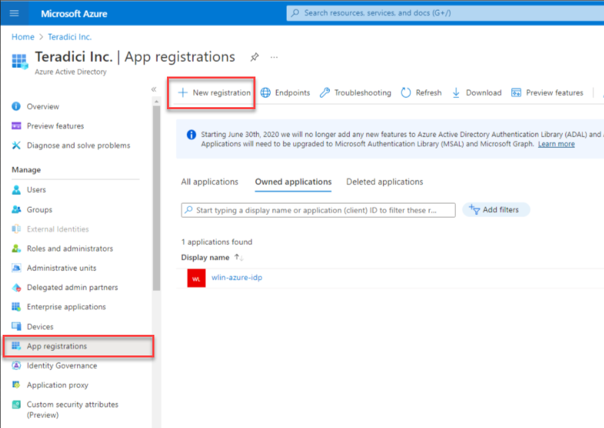Click the Identity Governance icon

coord(16,365)
